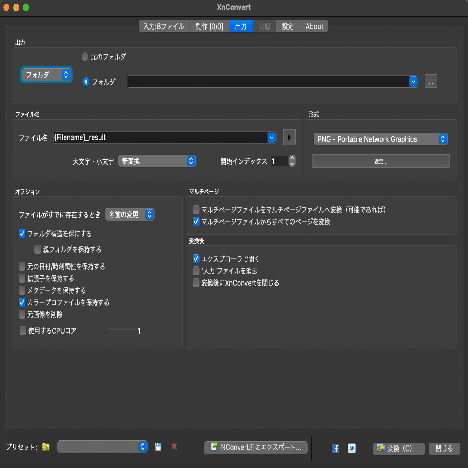Toggle カラープロファイルを保持する checkbox

tap(22, 302)
